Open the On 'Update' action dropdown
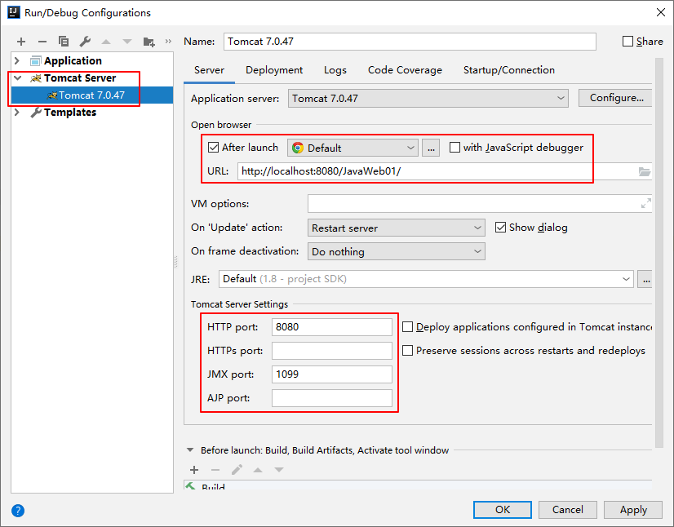The width and height of the screenshot is (674, 527). click(397, 228)
